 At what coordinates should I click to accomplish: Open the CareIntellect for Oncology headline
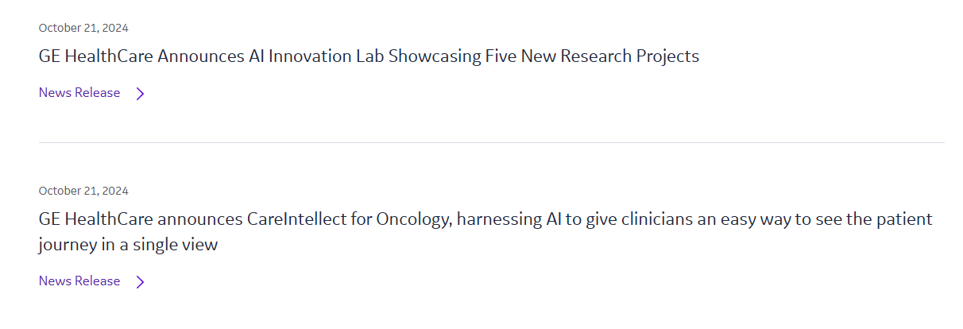point(485,219)
